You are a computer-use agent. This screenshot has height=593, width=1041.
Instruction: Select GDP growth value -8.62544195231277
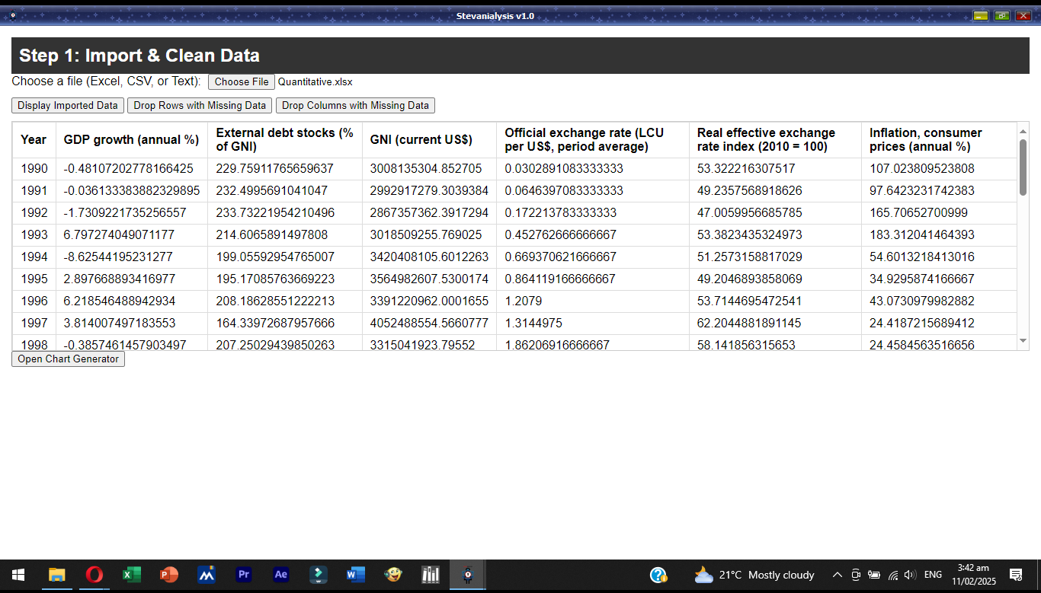pos(131,257)
